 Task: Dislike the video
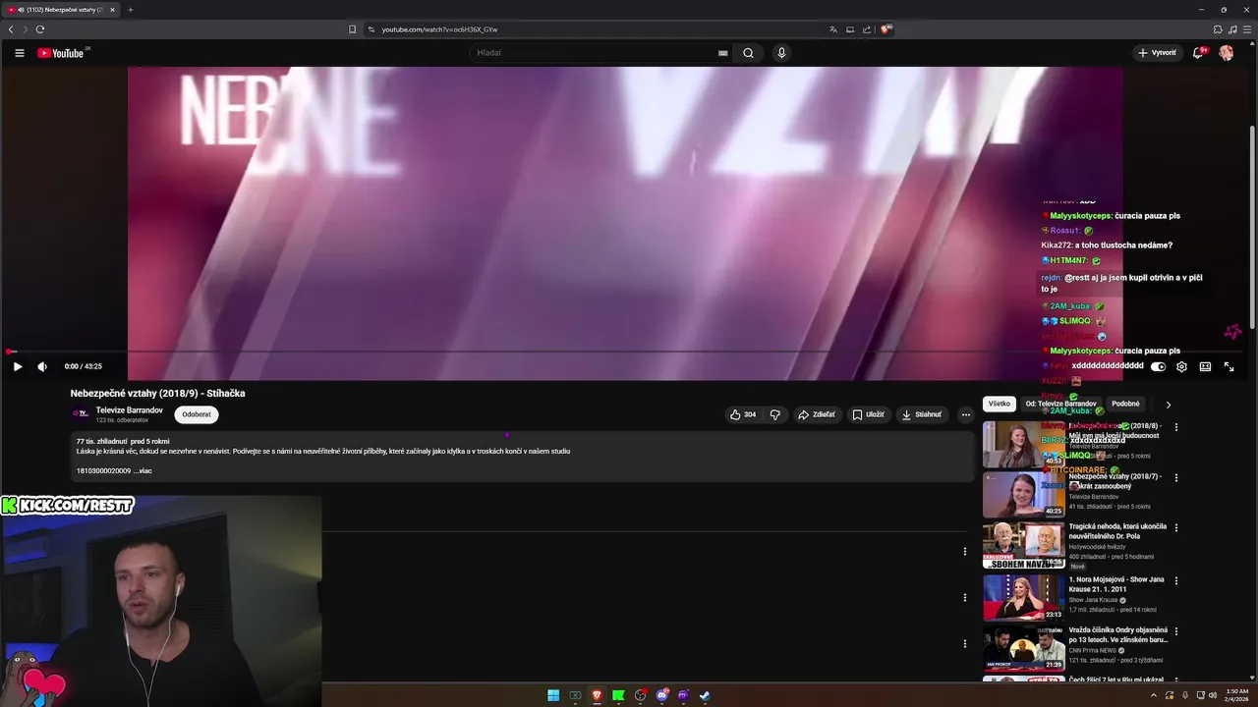tap(774, 414)
